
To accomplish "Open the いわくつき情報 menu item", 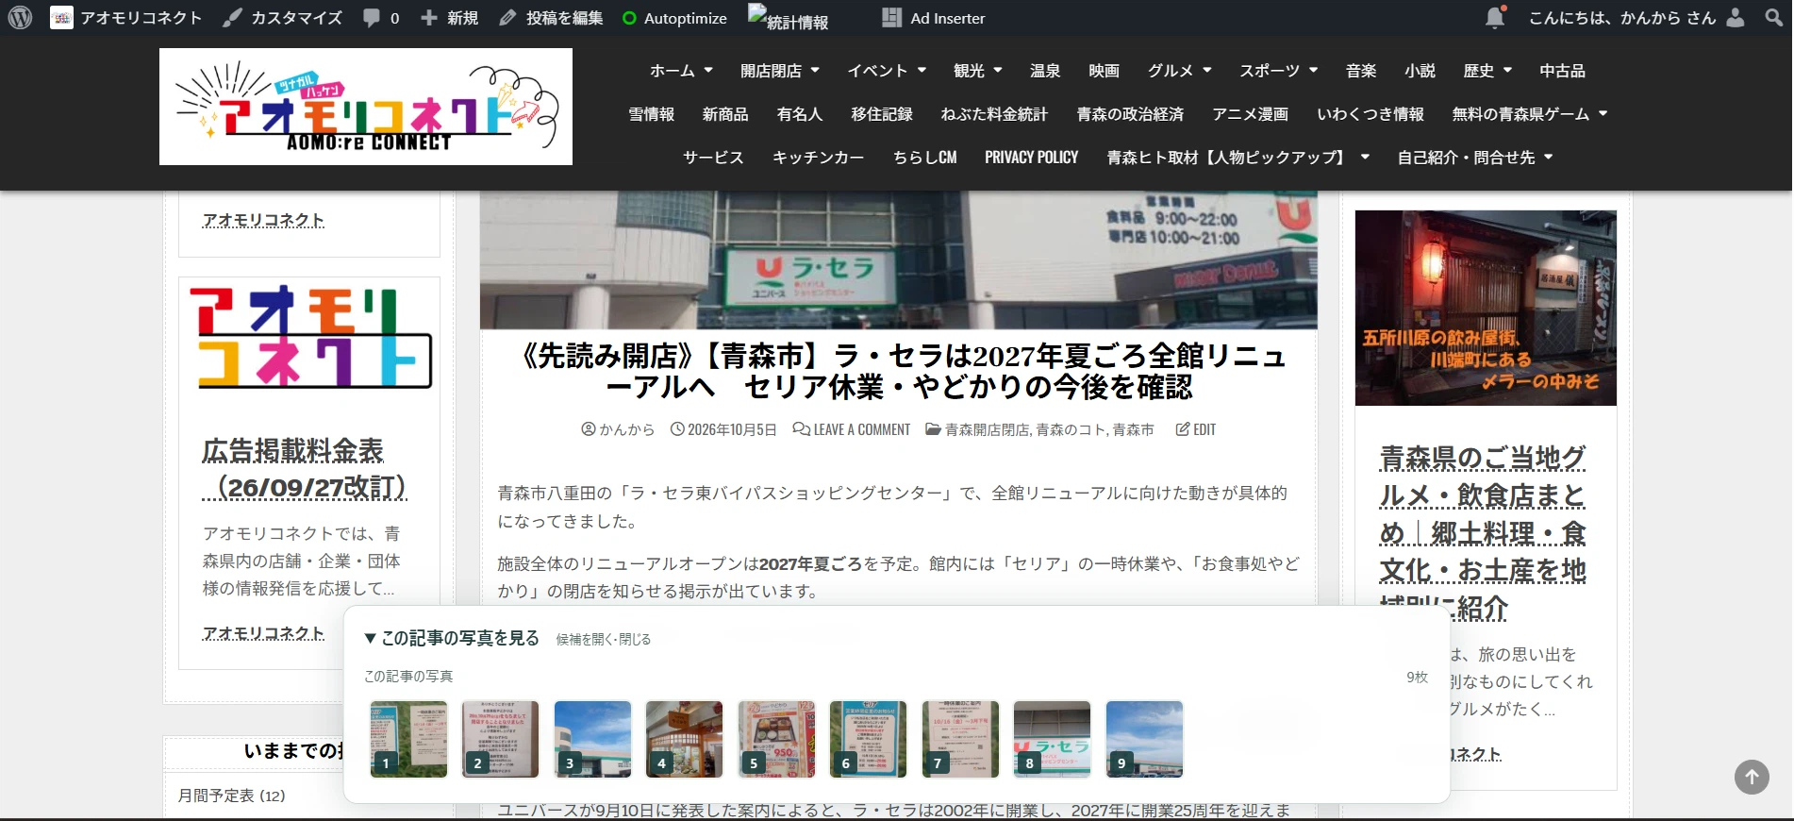I will tap(1370, 114).
